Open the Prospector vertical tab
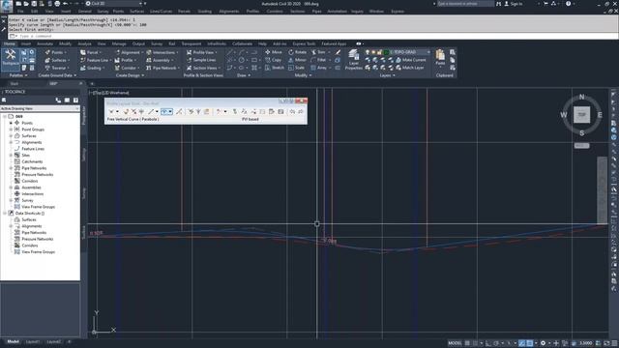Viewport: 619px width, 348px height. (x=83, y=115)
